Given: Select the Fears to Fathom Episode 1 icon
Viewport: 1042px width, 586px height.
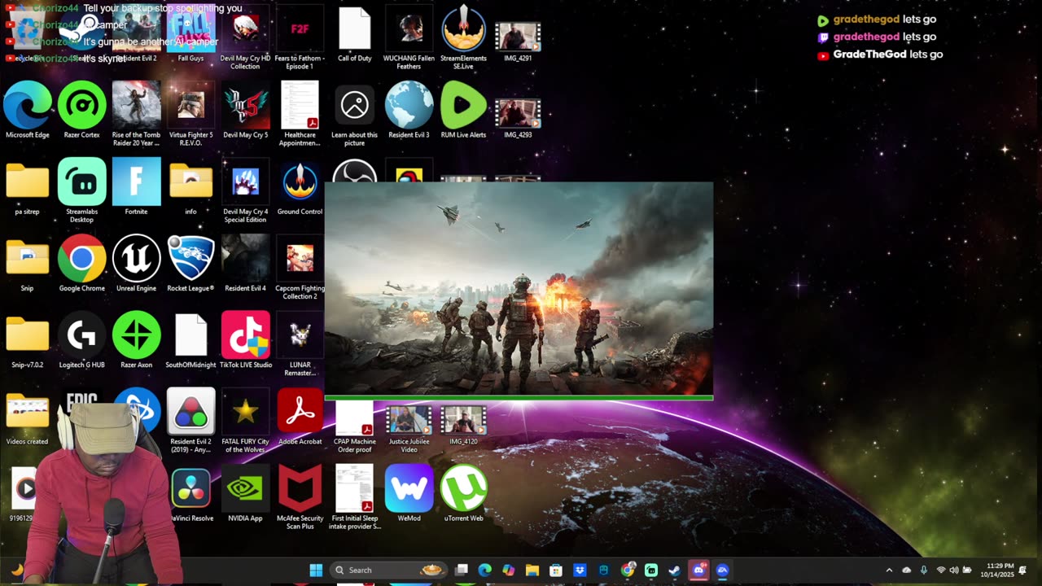Looking at the screenshot, I should pos(300,37).
